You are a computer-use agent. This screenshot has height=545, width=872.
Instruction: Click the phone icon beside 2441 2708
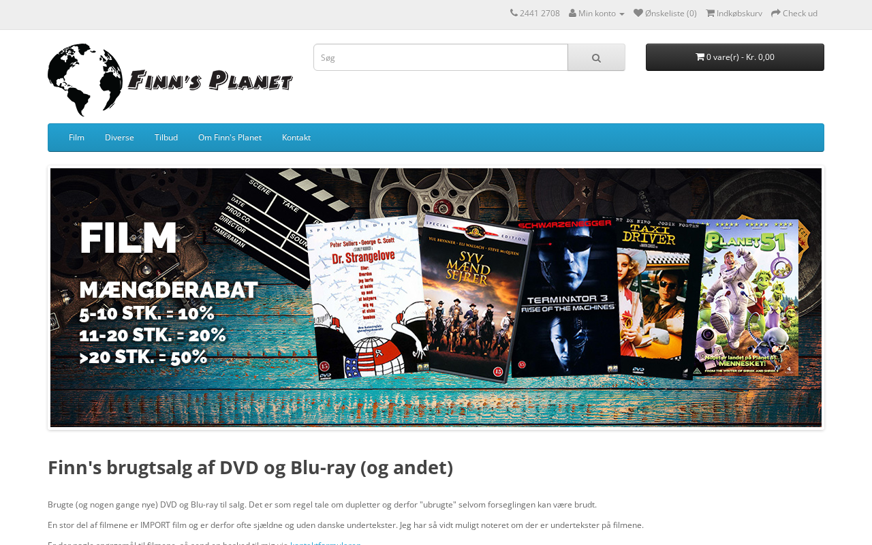514,13
